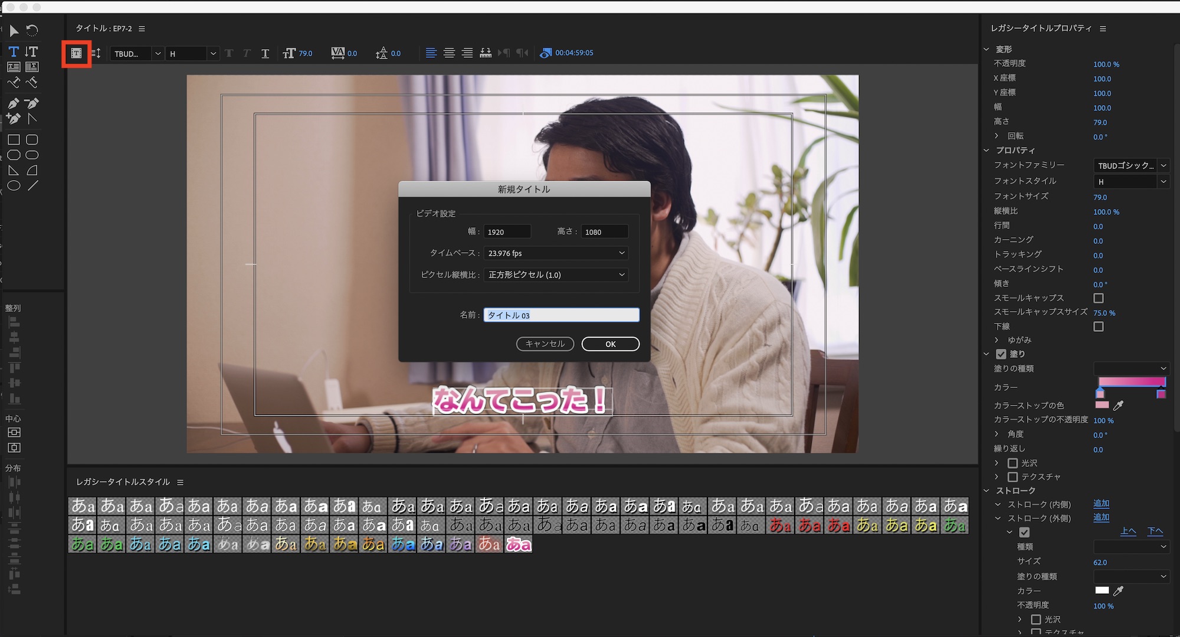Screen dimensions: 1180x637
Task: Open the Legacy Title Properties panel menu
Action: tap(1103, 28)
